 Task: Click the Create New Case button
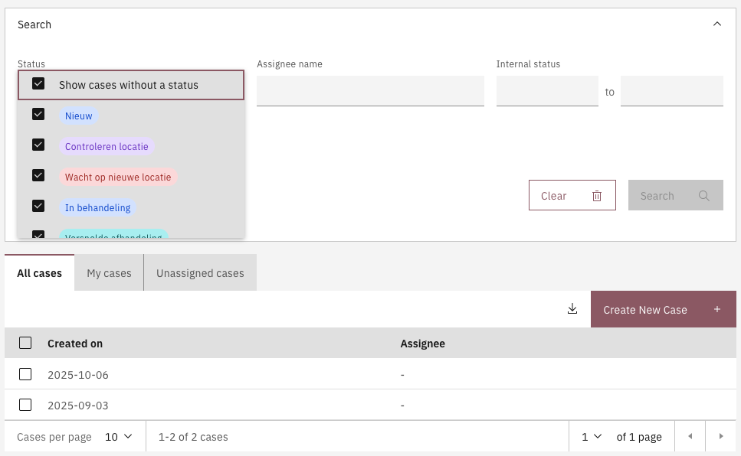pyautogui.click(x=663, y=309)
